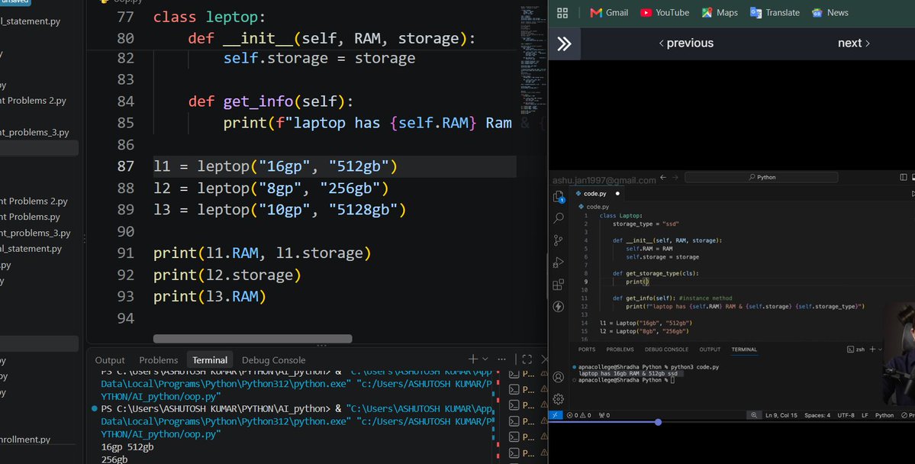Go to the previous lesson
Image resolution: width=915 pixels, height=464 pixels.
pyautogui.click(x=686, y=43)
